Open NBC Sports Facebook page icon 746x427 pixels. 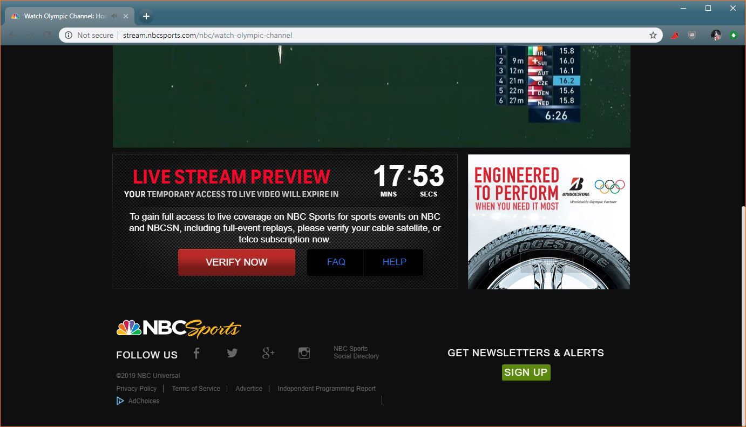pyautogui.click(x=196, y=353)
